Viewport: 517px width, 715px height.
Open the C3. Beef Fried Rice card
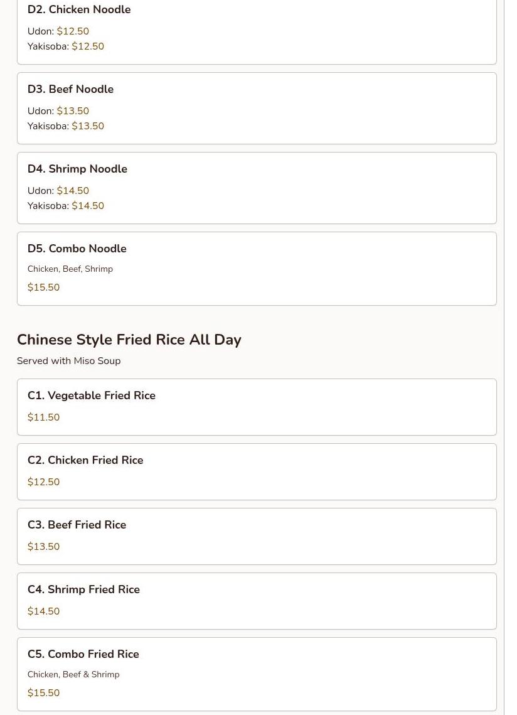pyautogui.click(x=257, y=537)
